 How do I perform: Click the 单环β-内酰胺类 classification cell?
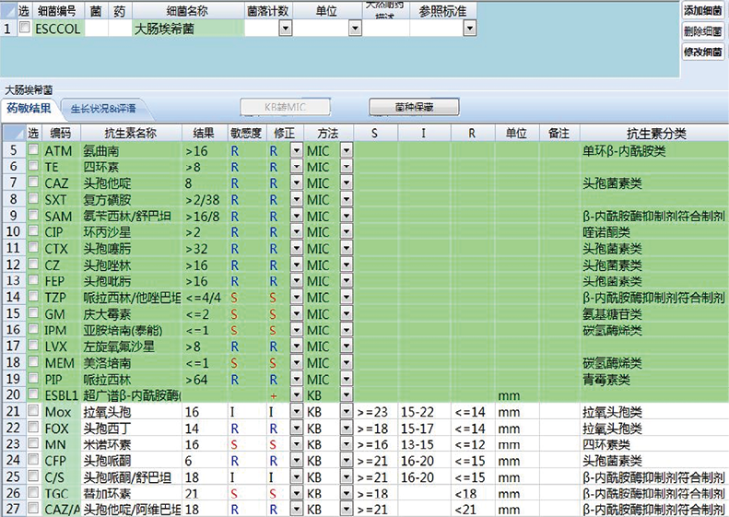pyautogui.click(x=653, y=150)
